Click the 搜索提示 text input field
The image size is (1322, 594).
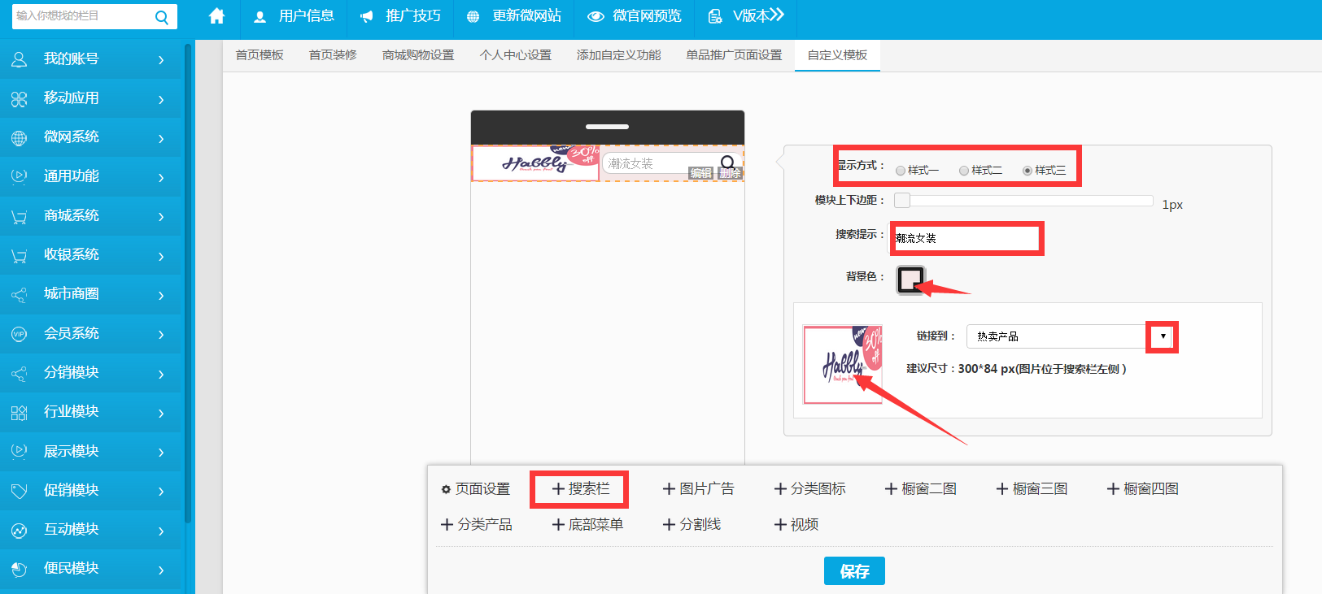pos(966,238)
